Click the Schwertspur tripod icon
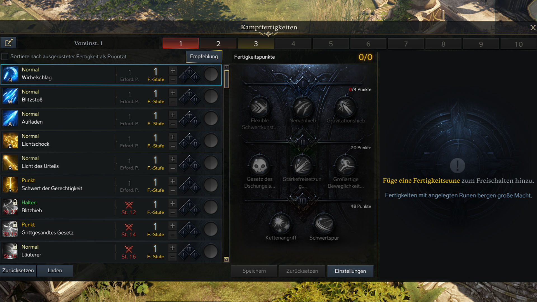 [324, 224]
